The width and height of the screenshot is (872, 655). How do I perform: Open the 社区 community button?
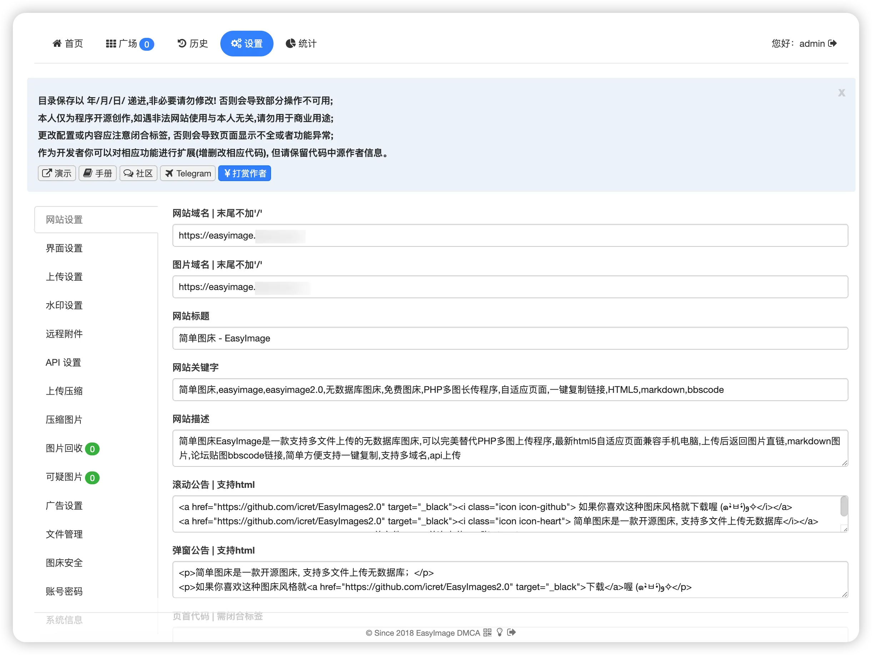point(138,174)
